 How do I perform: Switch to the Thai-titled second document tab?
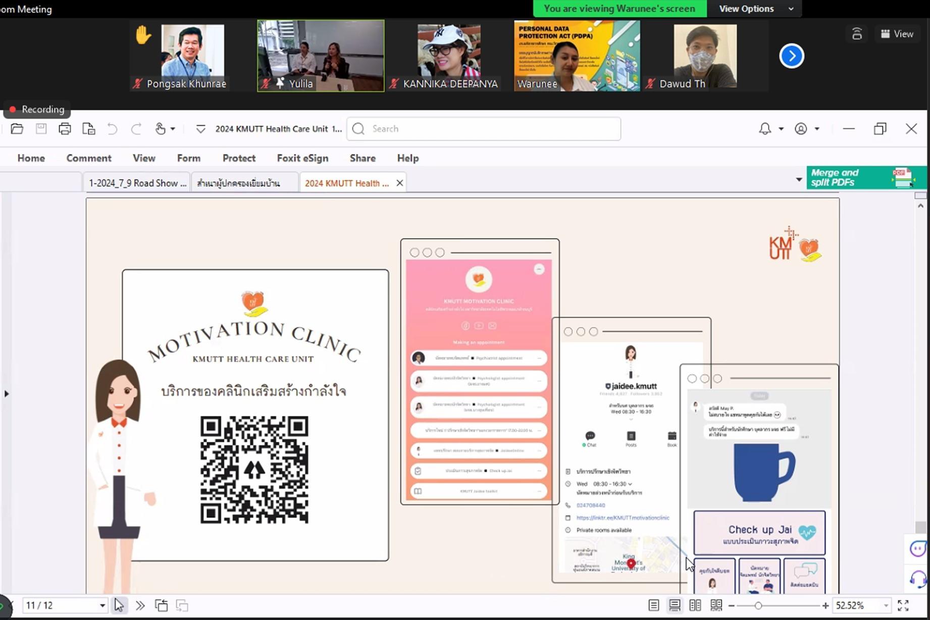click(x=245, y=183)
